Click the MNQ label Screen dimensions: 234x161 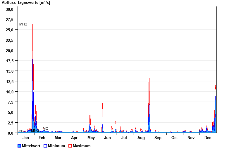(35, 131)
